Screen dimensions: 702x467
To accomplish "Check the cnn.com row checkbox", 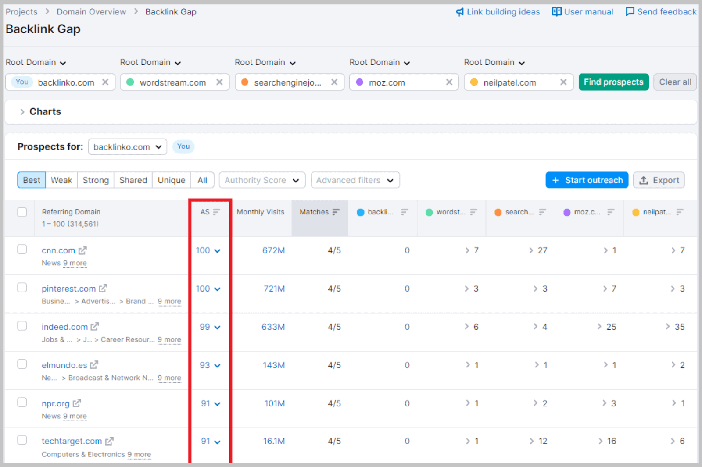I will coord(22,249).
